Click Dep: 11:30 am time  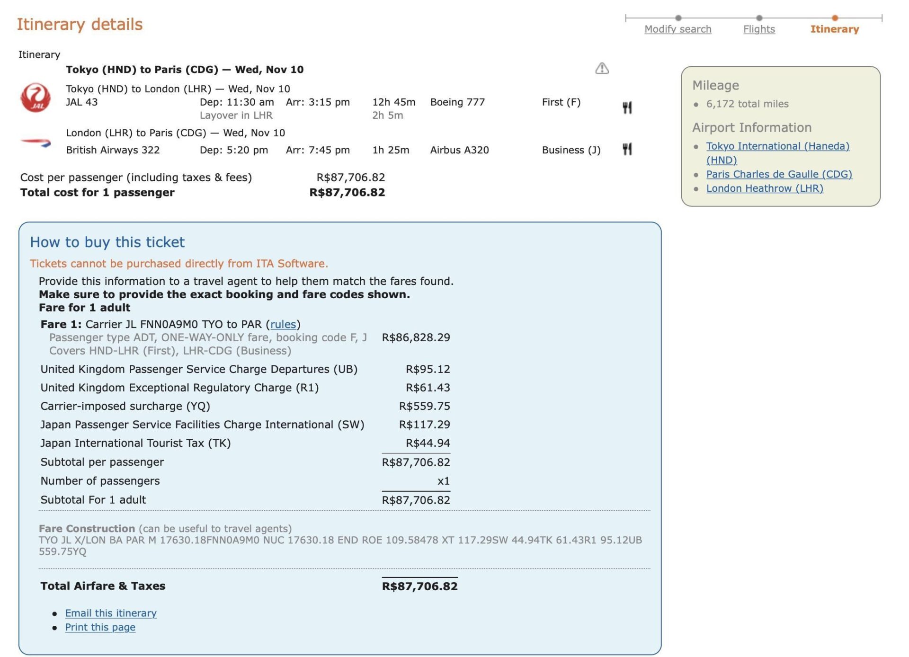(237, 102)
